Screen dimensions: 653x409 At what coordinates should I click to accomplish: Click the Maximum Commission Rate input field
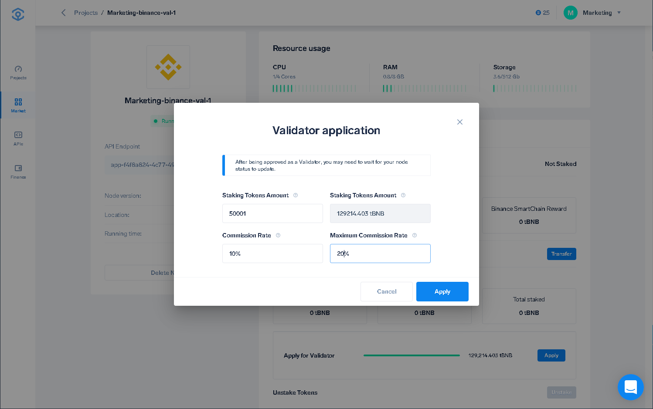point(380,254)
